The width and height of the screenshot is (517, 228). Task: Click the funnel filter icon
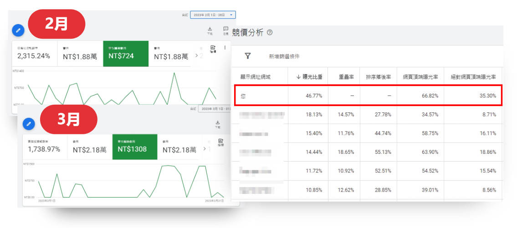pyautogui.click(x=248, y=56)
